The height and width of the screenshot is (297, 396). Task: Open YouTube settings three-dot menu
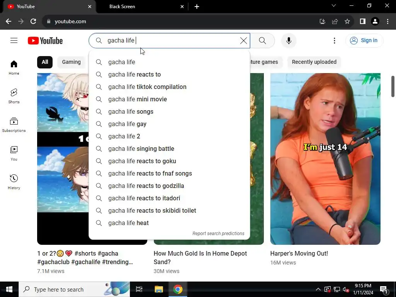335,40
